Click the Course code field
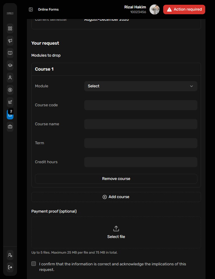 141,105
